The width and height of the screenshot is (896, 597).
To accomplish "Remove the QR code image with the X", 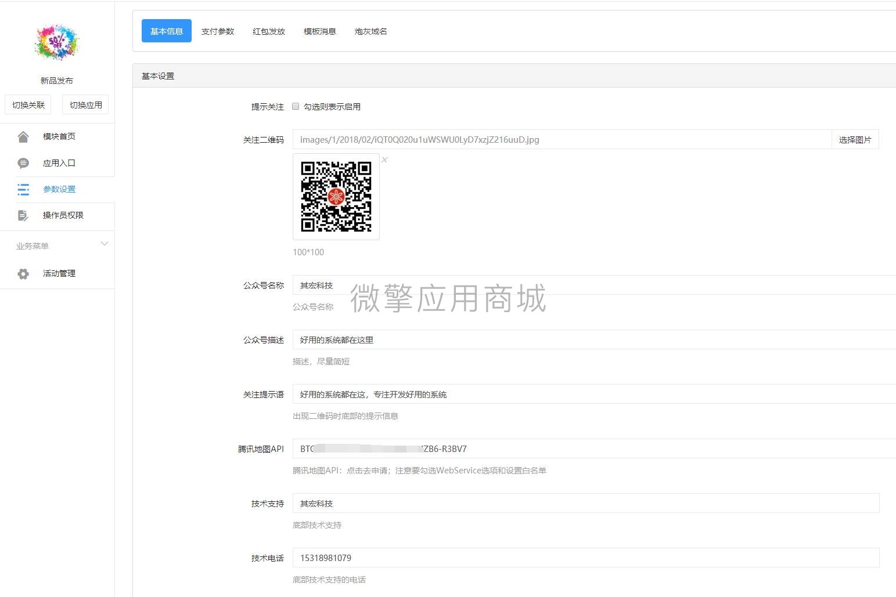I will point(384,160).
